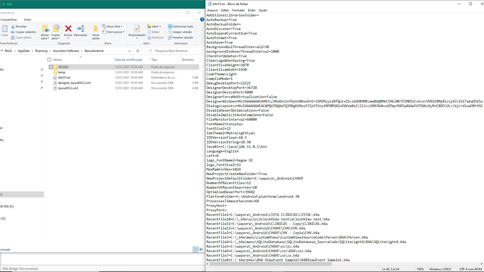Click the Renomear icon

[81, 28]
